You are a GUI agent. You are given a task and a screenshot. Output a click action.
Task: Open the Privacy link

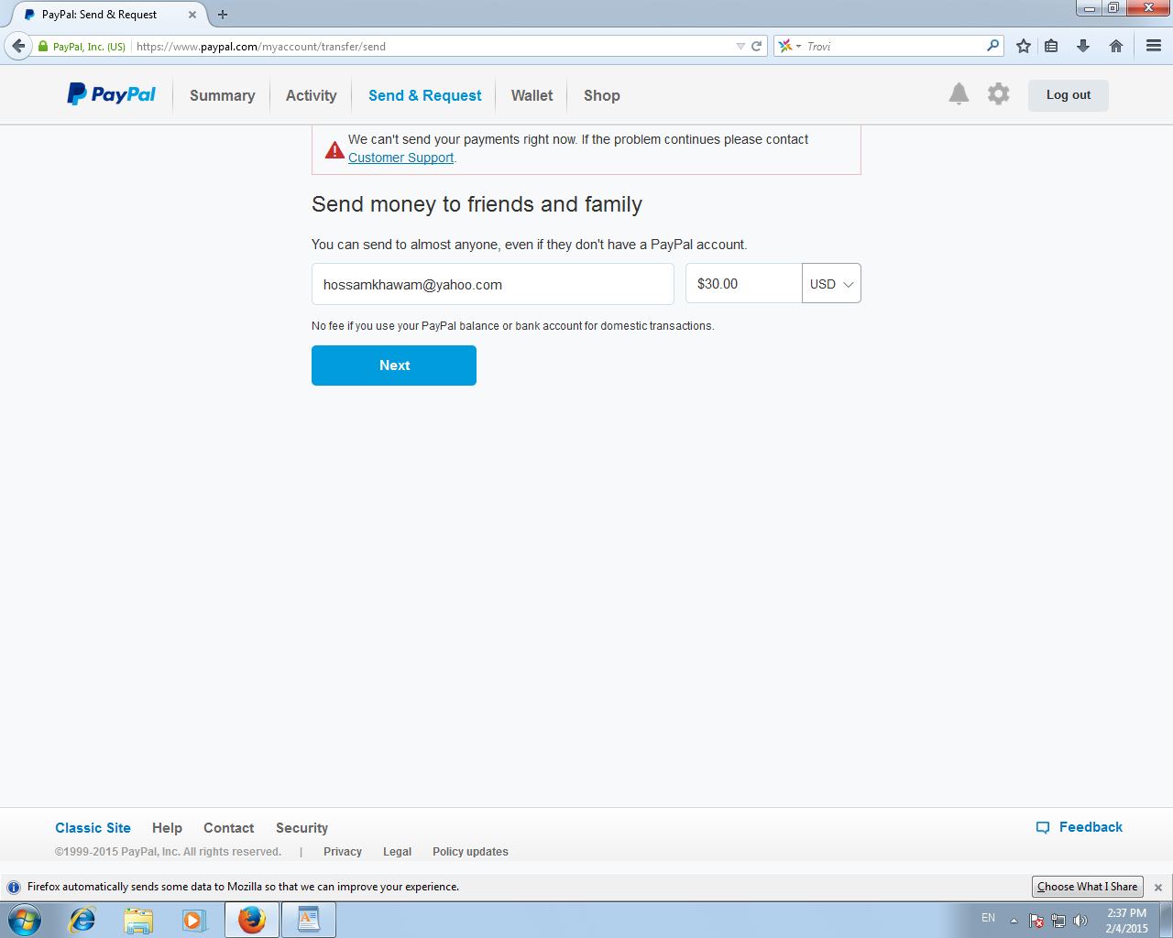343,852
